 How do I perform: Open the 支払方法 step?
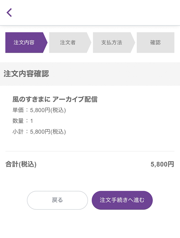tap(112, 43)
